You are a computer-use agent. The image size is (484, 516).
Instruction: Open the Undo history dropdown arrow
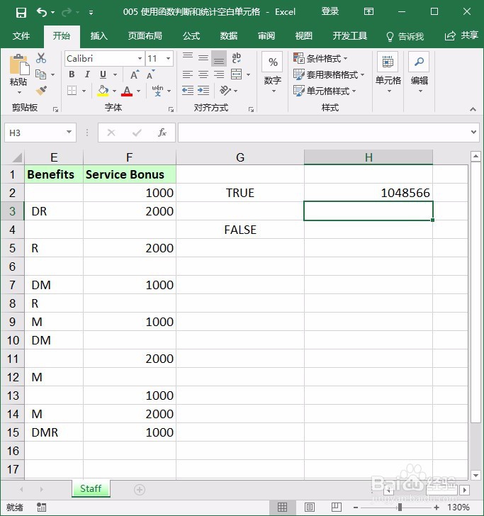click(x=52, y=13)
